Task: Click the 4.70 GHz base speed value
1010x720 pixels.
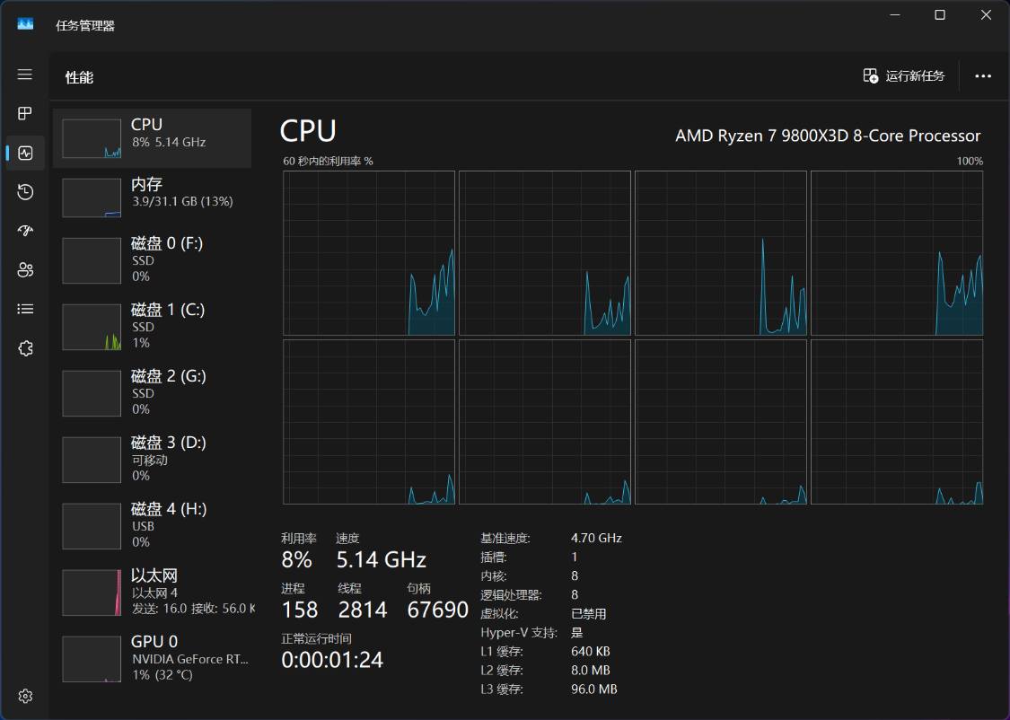Action: [x=596, y=538]
